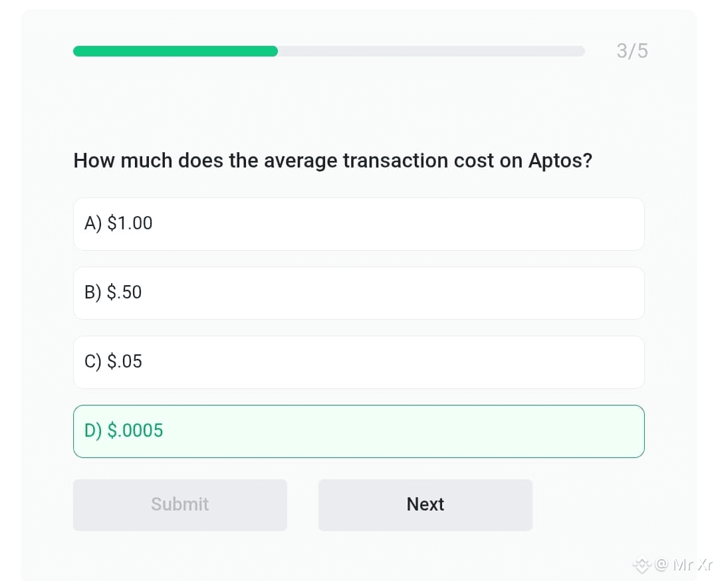718x581 pixels.
Task: Click the highlighted answer D) $.0005
Action: [x=358, y=431]
